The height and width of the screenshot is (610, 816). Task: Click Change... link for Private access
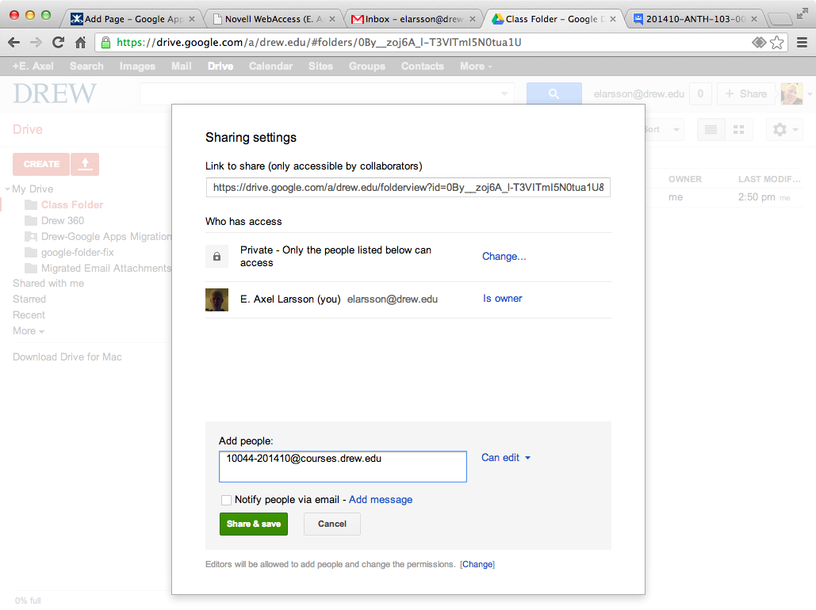pyautogui.click(x=504, y=257)
